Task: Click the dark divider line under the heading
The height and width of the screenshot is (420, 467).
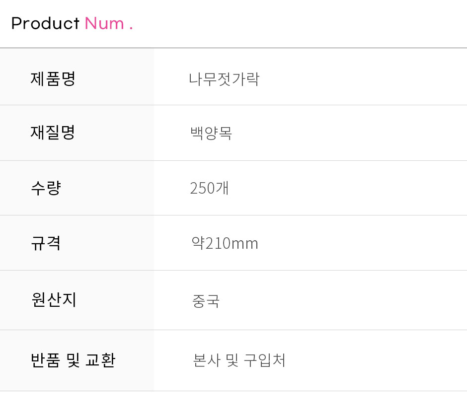Action: coord(233,48)
